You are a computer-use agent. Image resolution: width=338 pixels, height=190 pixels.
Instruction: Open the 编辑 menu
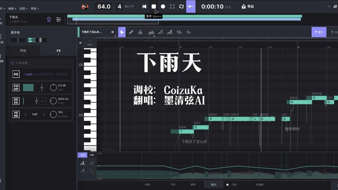[12, 9]
